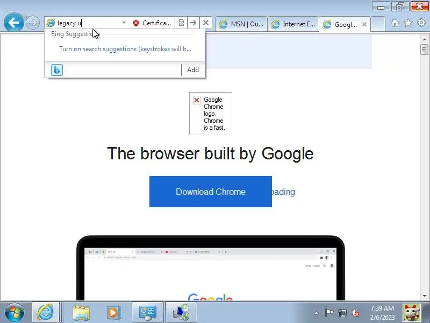Image resolution: width=430 pixels, height=323 pixels.
Task: Select the Bing search provider icon
Action: click(x=57, y=70)
